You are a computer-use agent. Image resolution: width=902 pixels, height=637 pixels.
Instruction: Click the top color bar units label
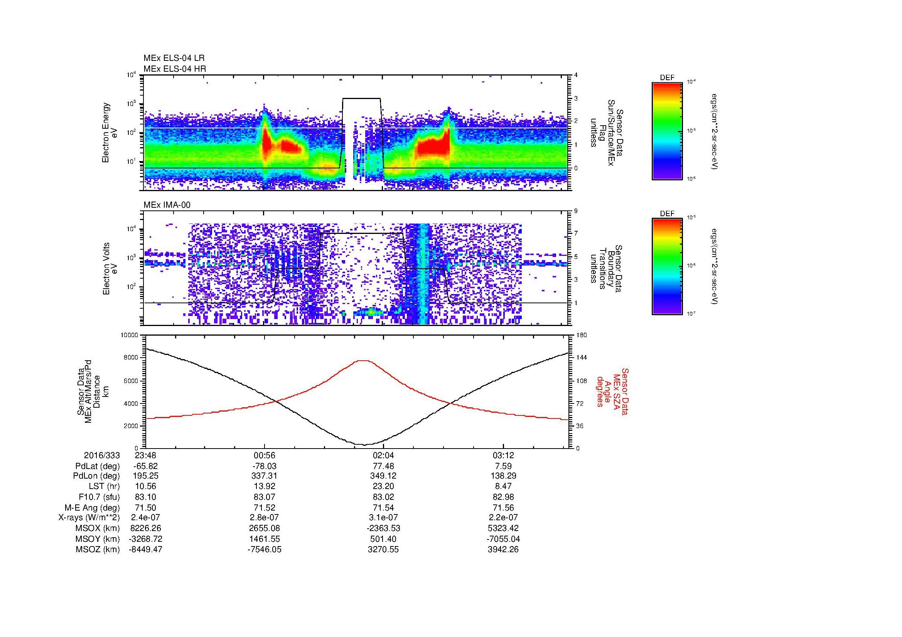pos(715,131)
